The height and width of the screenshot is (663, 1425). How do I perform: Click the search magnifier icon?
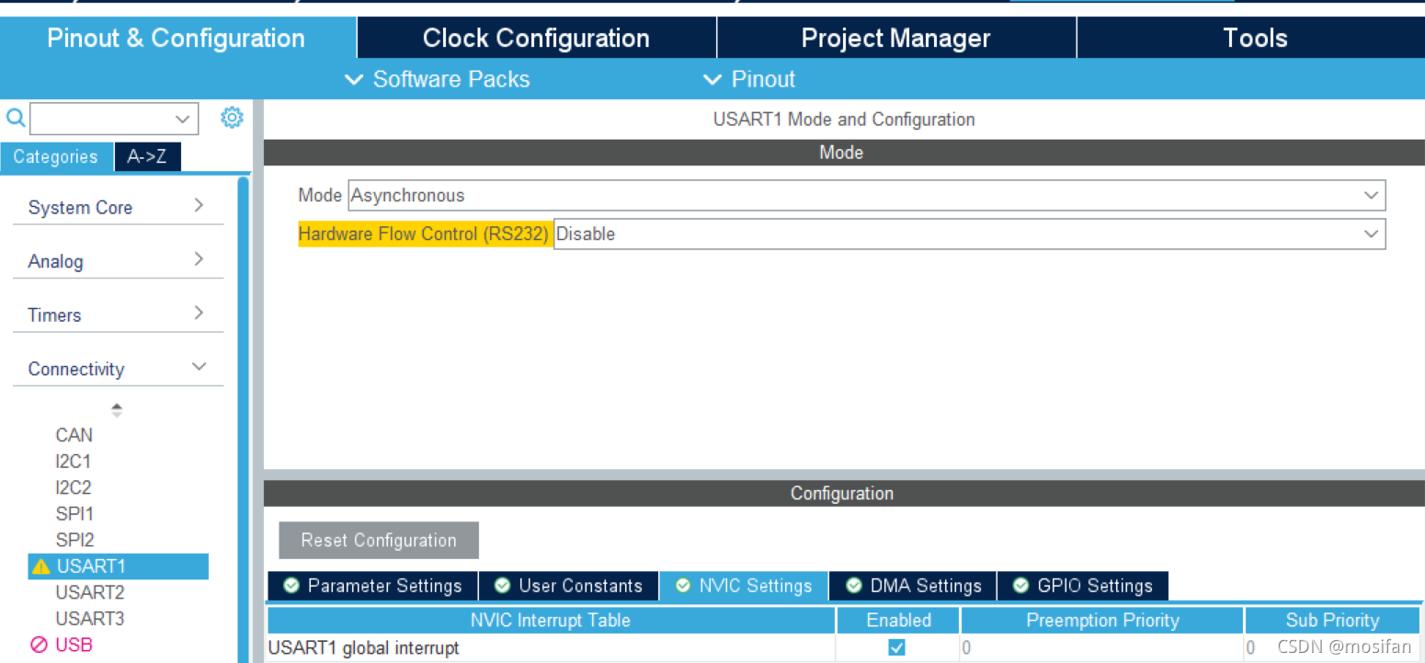click(16, 118)
